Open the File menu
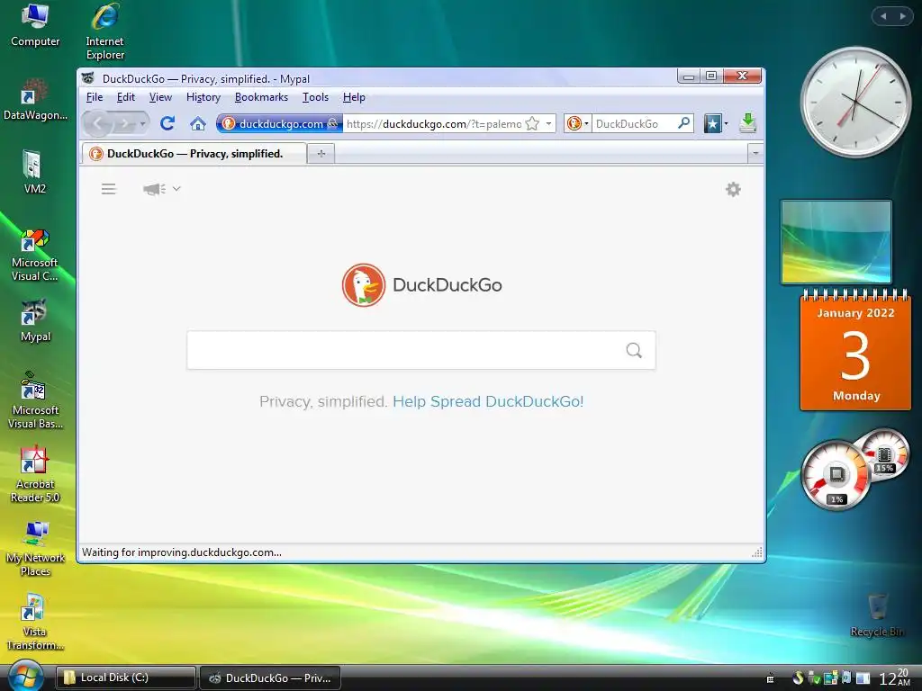Image resolution: width=922 pixels, height=691 pixels. [x=94, y=97]
